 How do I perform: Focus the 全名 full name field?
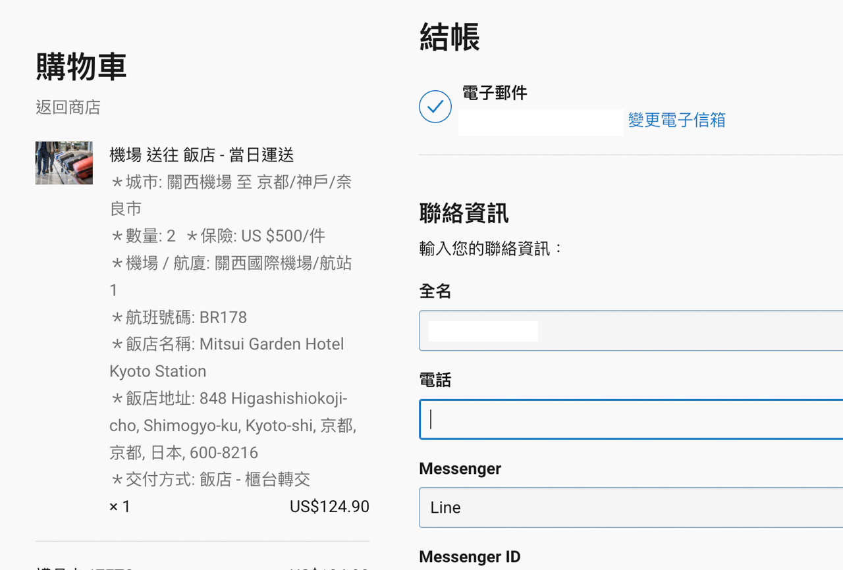pyautogui.click(x=631, y=330)
